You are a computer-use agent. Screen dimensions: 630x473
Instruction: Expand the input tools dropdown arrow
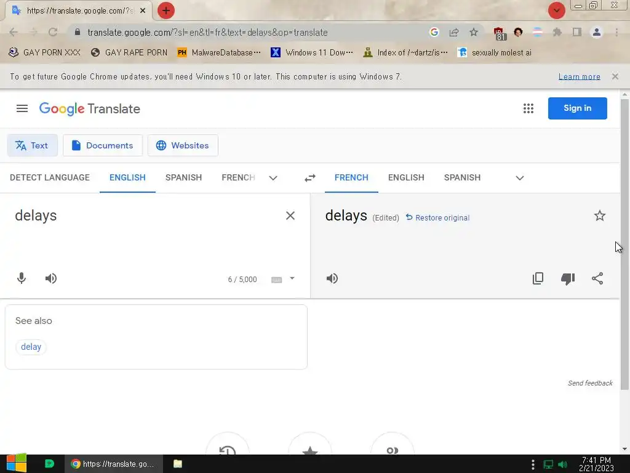tap(292, 278)
